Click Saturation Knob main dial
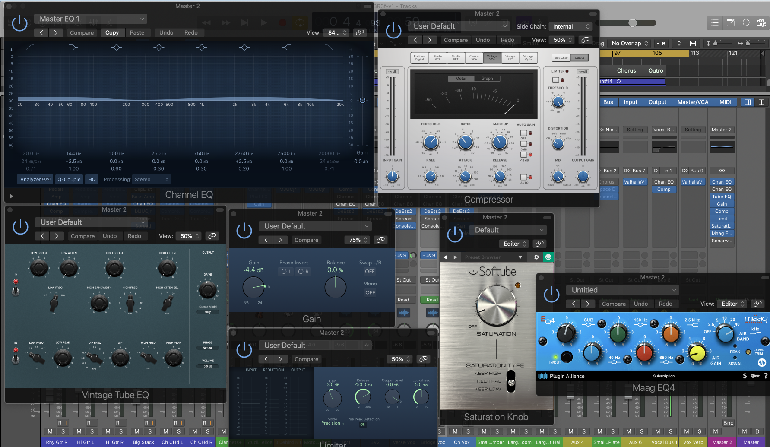This screenshot has height=447, width=770. pos(497,305)
